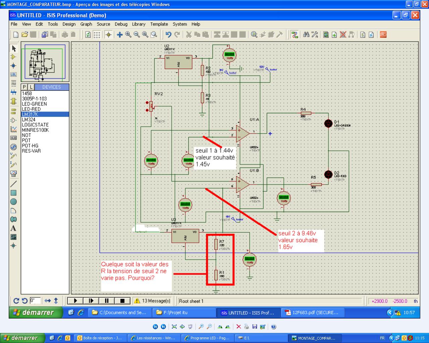429x343 pixels.
Task: Select the 2D line drawing tool
Action: (13, 184)
